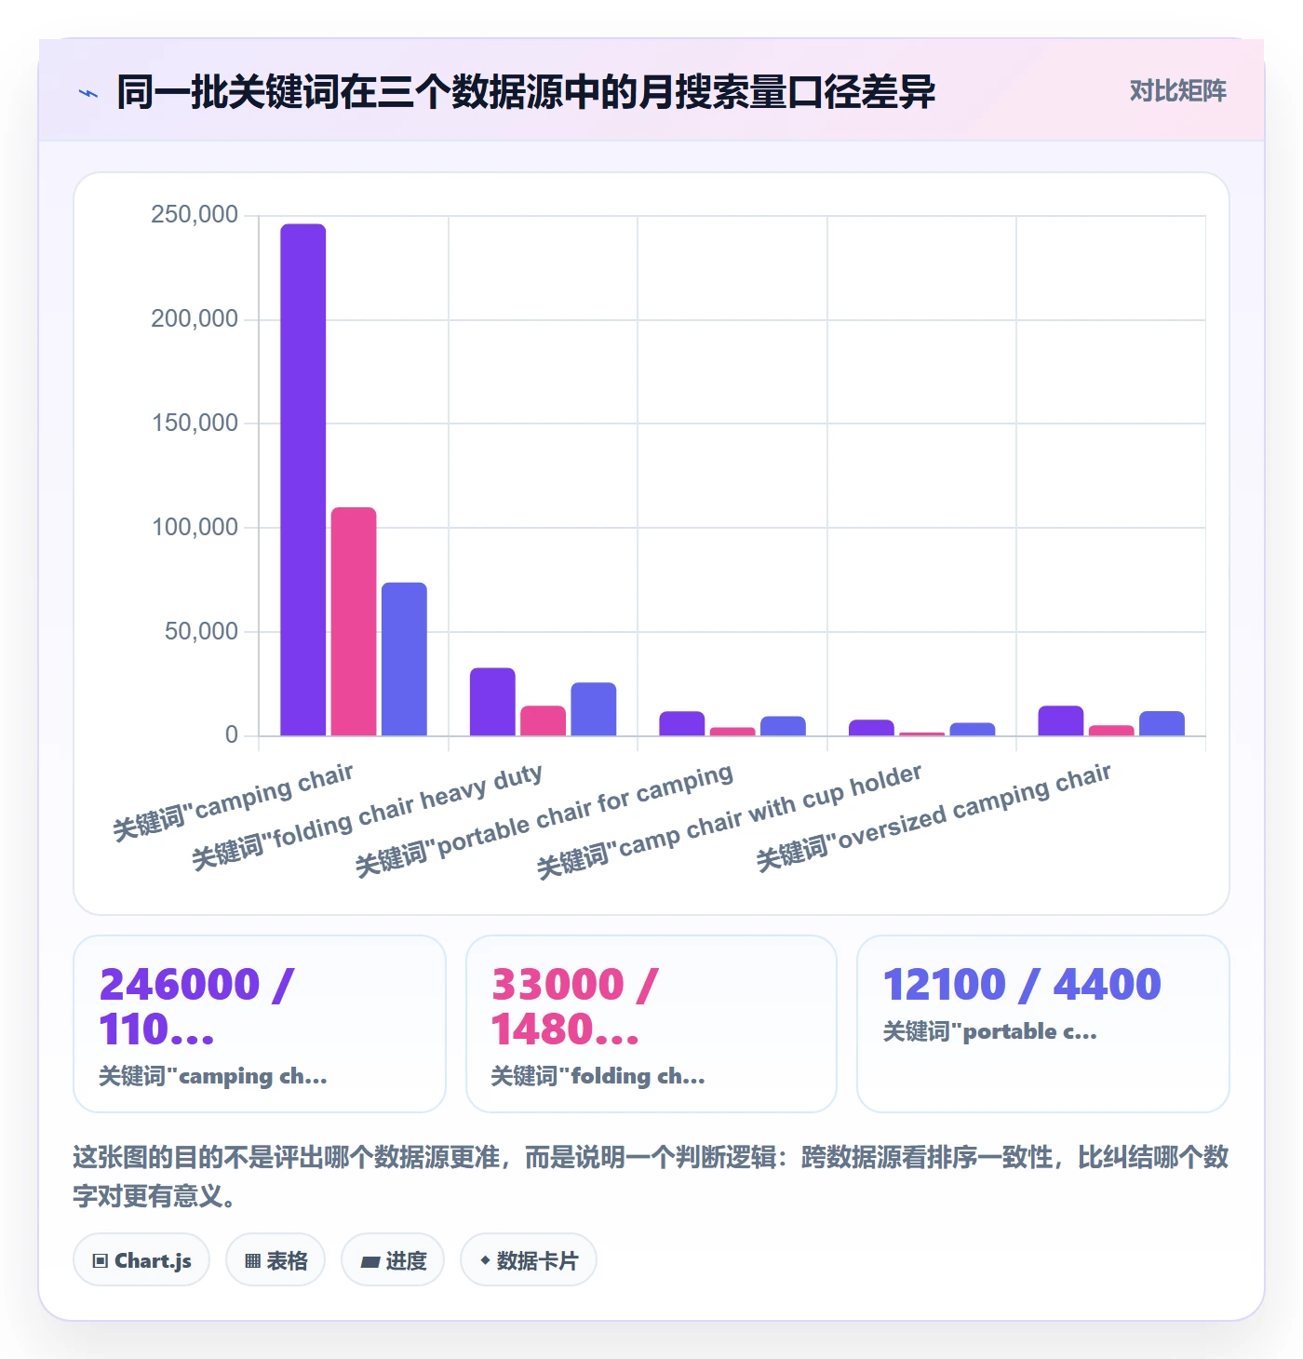Screen dimensions: 1303x1359
Task: Click x-axis label 关键词"folding chair heavy duty
Action: [367, 816]
